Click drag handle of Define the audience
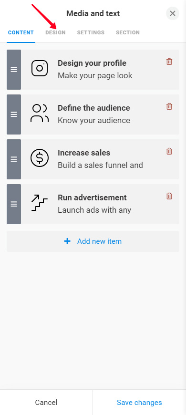This screenshot has height=415, width=186. point(14,114)
